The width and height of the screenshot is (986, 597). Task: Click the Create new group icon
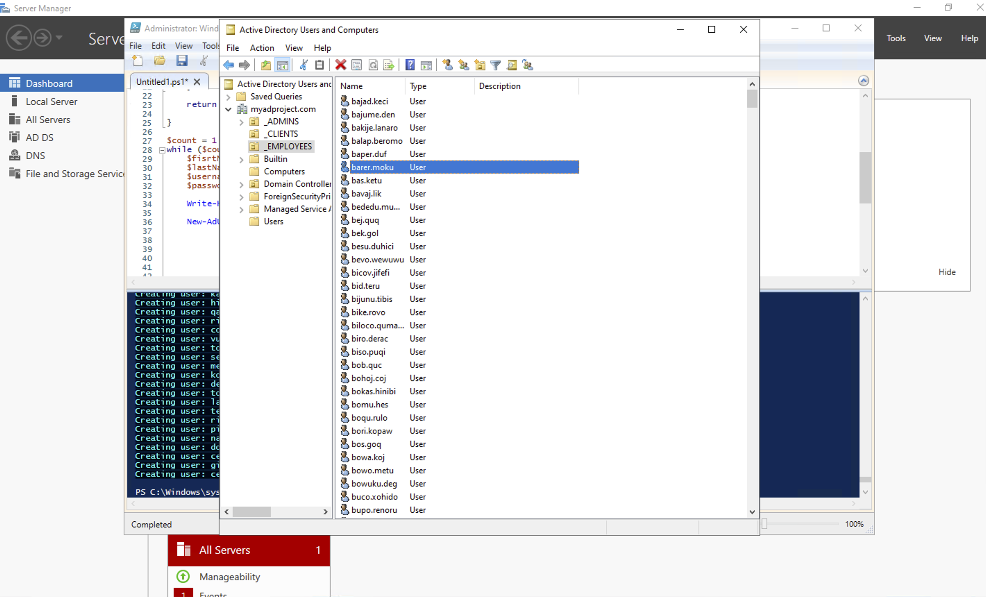tap(464, 65)
